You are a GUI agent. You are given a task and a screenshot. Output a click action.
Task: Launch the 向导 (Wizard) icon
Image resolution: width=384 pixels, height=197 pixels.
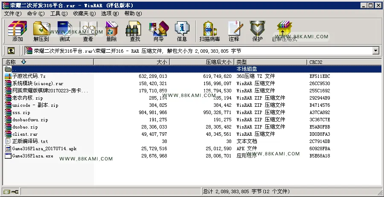tap(158, 31)
